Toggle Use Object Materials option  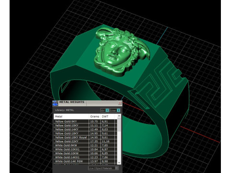click(103, 168)
